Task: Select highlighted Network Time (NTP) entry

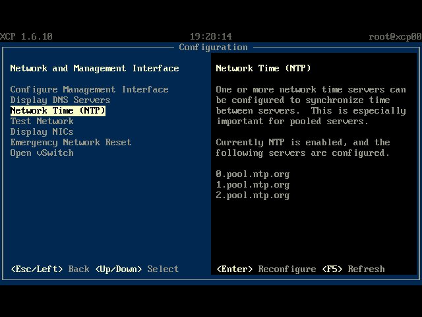Action: [58, 110]
